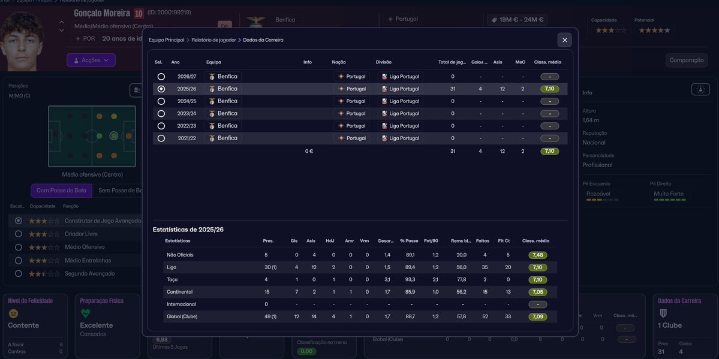Click the Não Oficiais 7,48 rating badge
Image resolution: width=719 pixels, height=359 pixels.
[537, 255]
